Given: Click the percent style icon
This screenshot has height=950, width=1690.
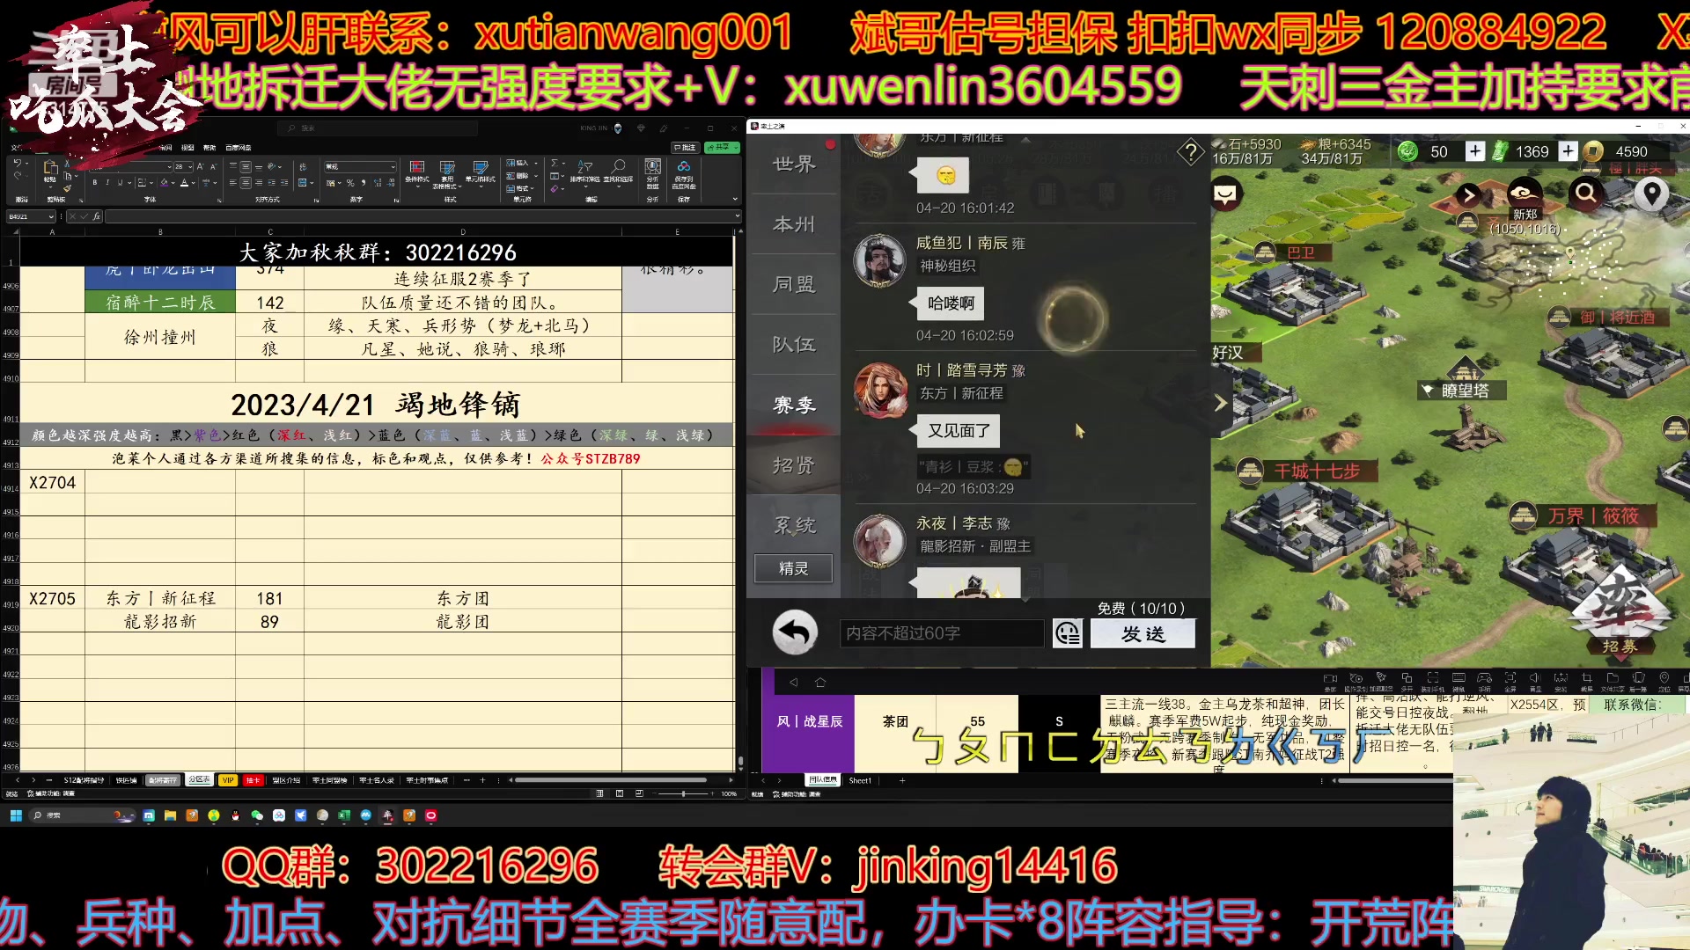Looking at the screenshot, I should click(350, 183).
